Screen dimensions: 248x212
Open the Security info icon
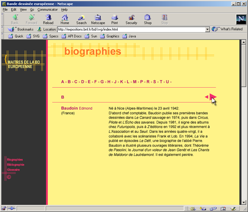[131, 19]
